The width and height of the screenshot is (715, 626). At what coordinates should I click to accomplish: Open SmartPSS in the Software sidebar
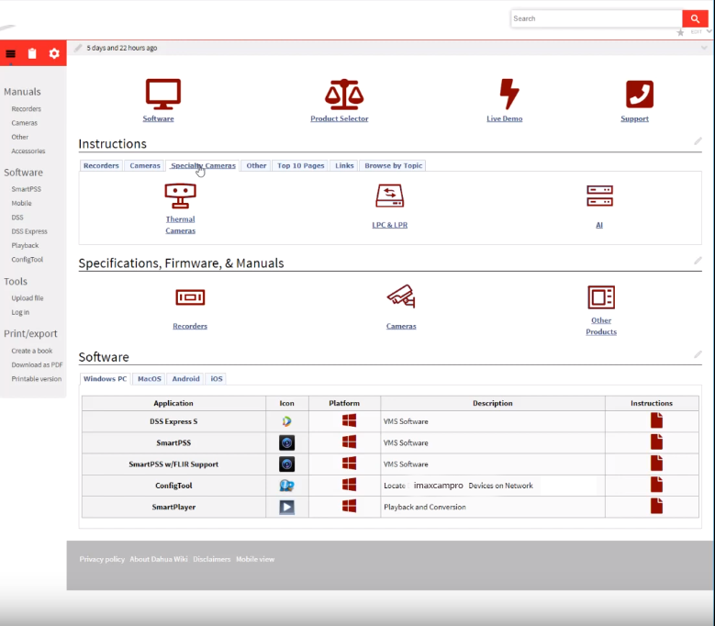(x=27, y=189)
